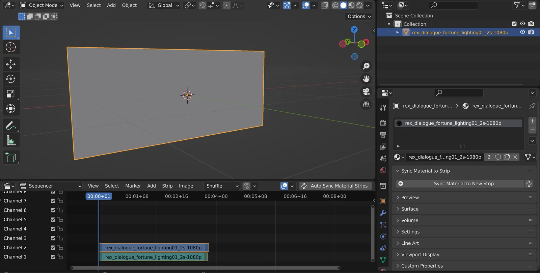Click Sync Material to New Strip button
The width and height of the screenshot is (540, 273).
[x=463, y=184]
